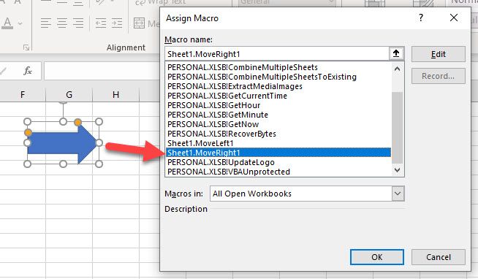Click the insert function fx icon
Screen dimensions: 478x279
coord(28,71)
